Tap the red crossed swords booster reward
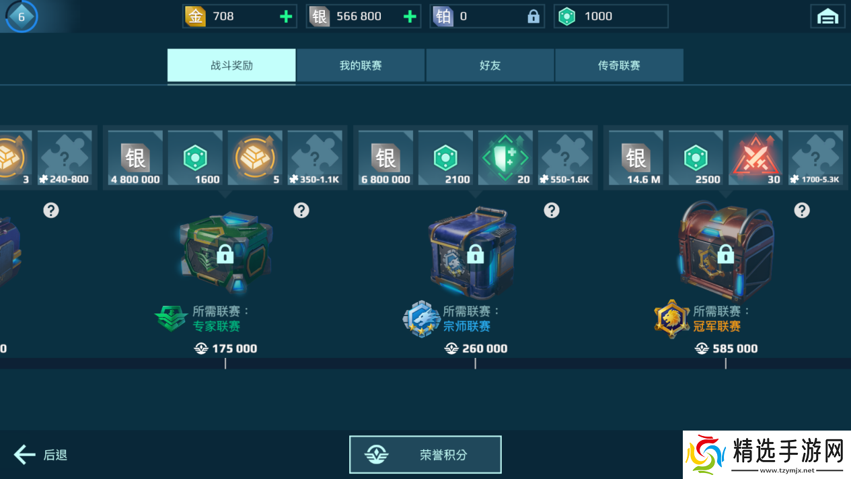The image size is (851, 479). 755,159
